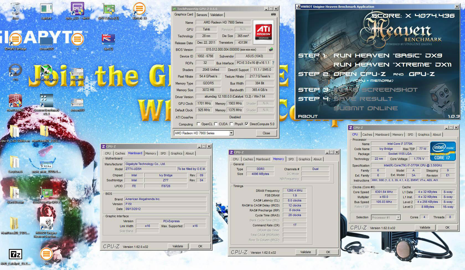The height and width of the screenshot is (270, 465).
Task: Click the Intel Core i7 logo in CPU-Z
Action: tap(442, 151)
